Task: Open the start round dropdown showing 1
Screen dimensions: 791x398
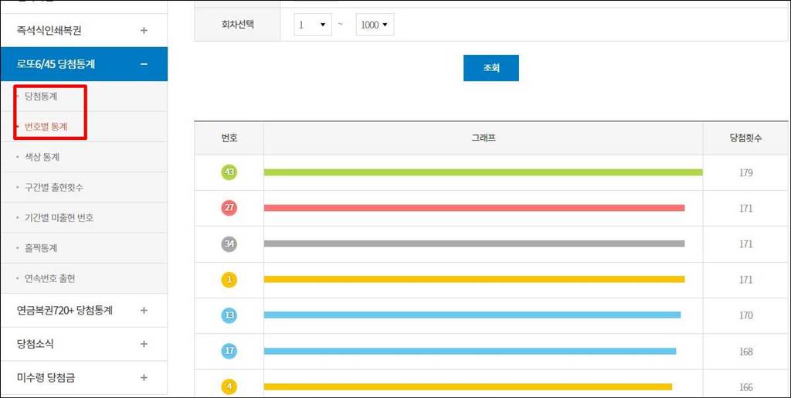Action: pos(313,25)
